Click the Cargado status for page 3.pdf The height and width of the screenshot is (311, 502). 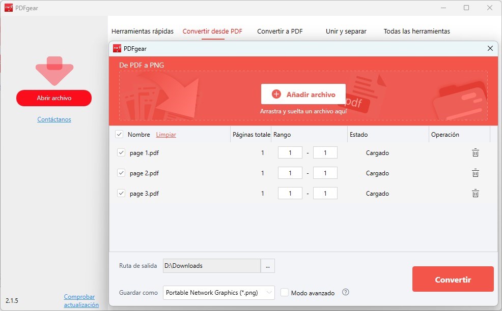[377, 194]
